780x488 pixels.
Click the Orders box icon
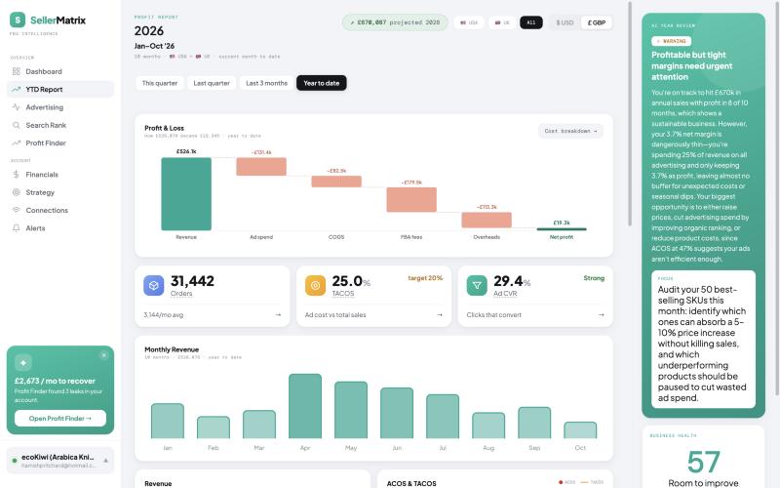coord(154,286)
